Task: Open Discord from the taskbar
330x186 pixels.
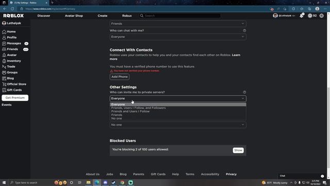Action: click(105, 182)
